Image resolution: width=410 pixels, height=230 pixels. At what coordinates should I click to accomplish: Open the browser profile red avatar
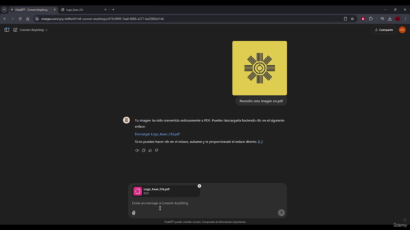click(397, 19)
